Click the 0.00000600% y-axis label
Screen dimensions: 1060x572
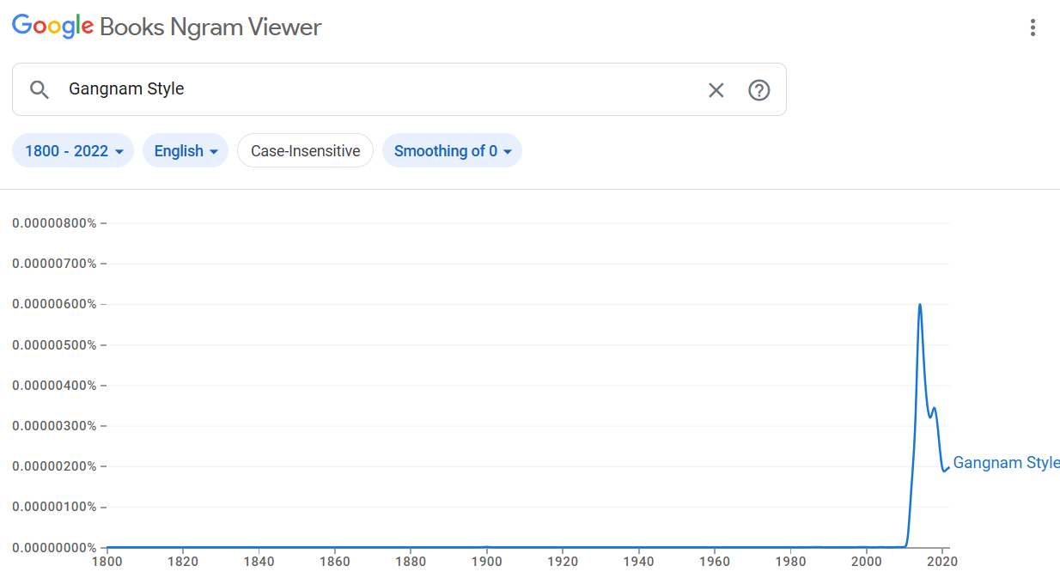click(x=55, y=304)
